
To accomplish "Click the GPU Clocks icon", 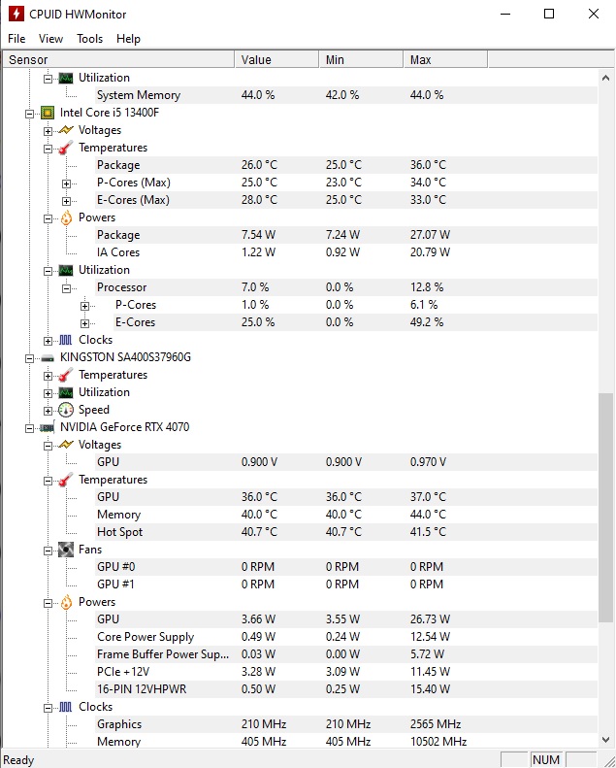I will point(66,707).
